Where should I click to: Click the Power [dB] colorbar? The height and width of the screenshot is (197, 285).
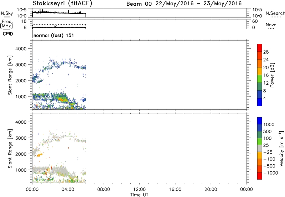260,75
